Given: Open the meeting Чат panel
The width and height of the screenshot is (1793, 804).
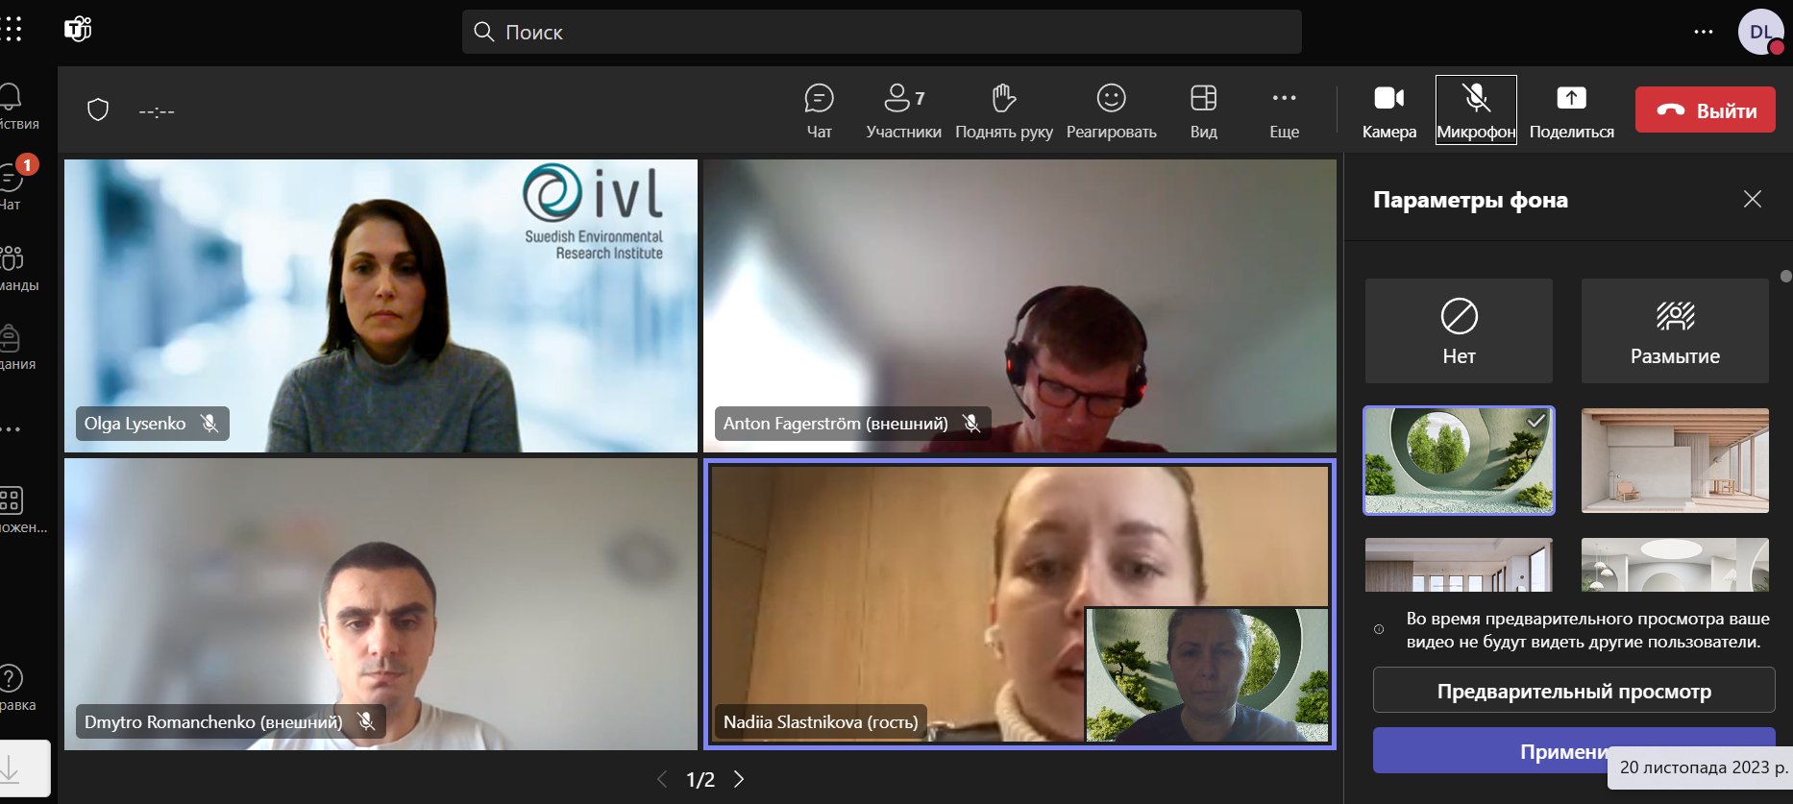Looking at the screenshot, I should 819,110.
